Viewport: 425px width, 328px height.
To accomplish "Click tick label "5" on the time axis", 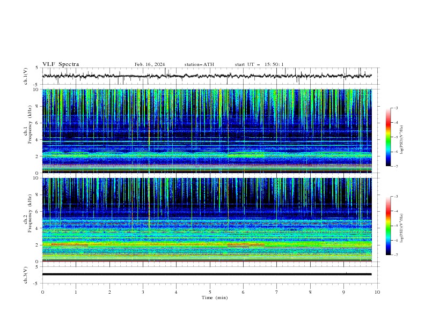I will 210,292.
